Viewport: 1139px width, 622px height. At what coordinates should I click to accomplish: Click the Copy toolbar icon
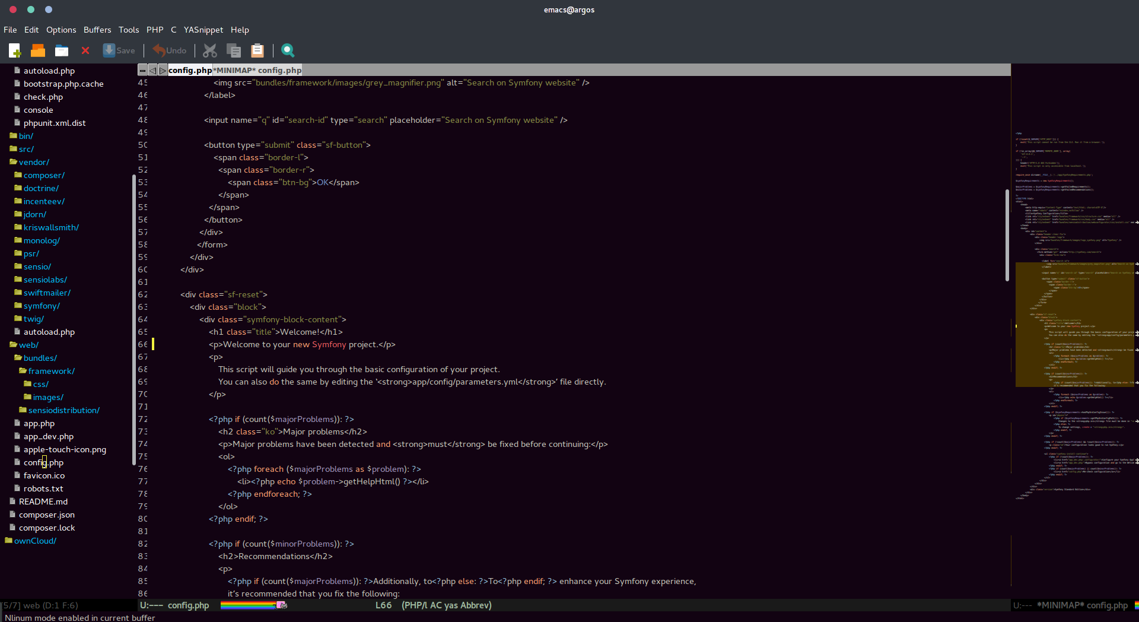234,50
